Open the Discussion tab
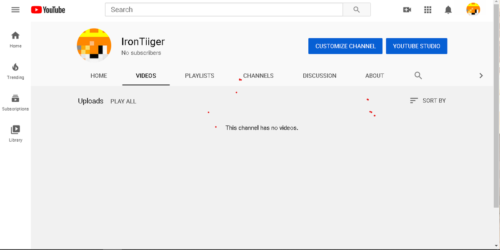 tap(320, 76)
